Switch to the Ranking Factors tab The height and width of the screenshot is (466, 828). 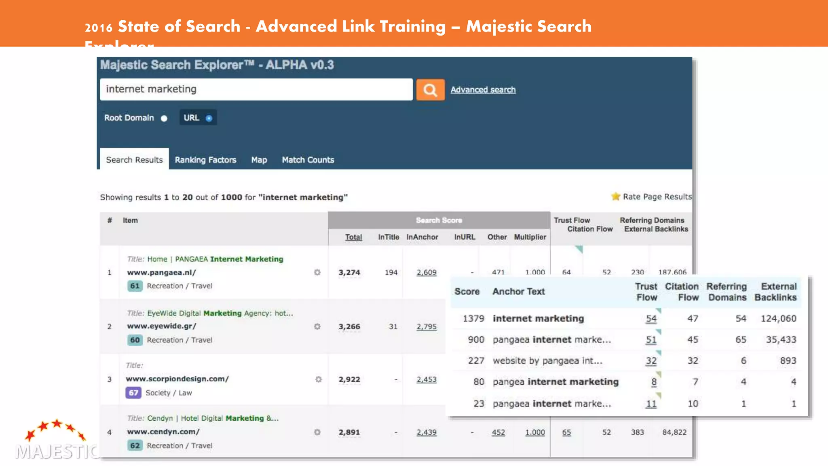[205, 160]
